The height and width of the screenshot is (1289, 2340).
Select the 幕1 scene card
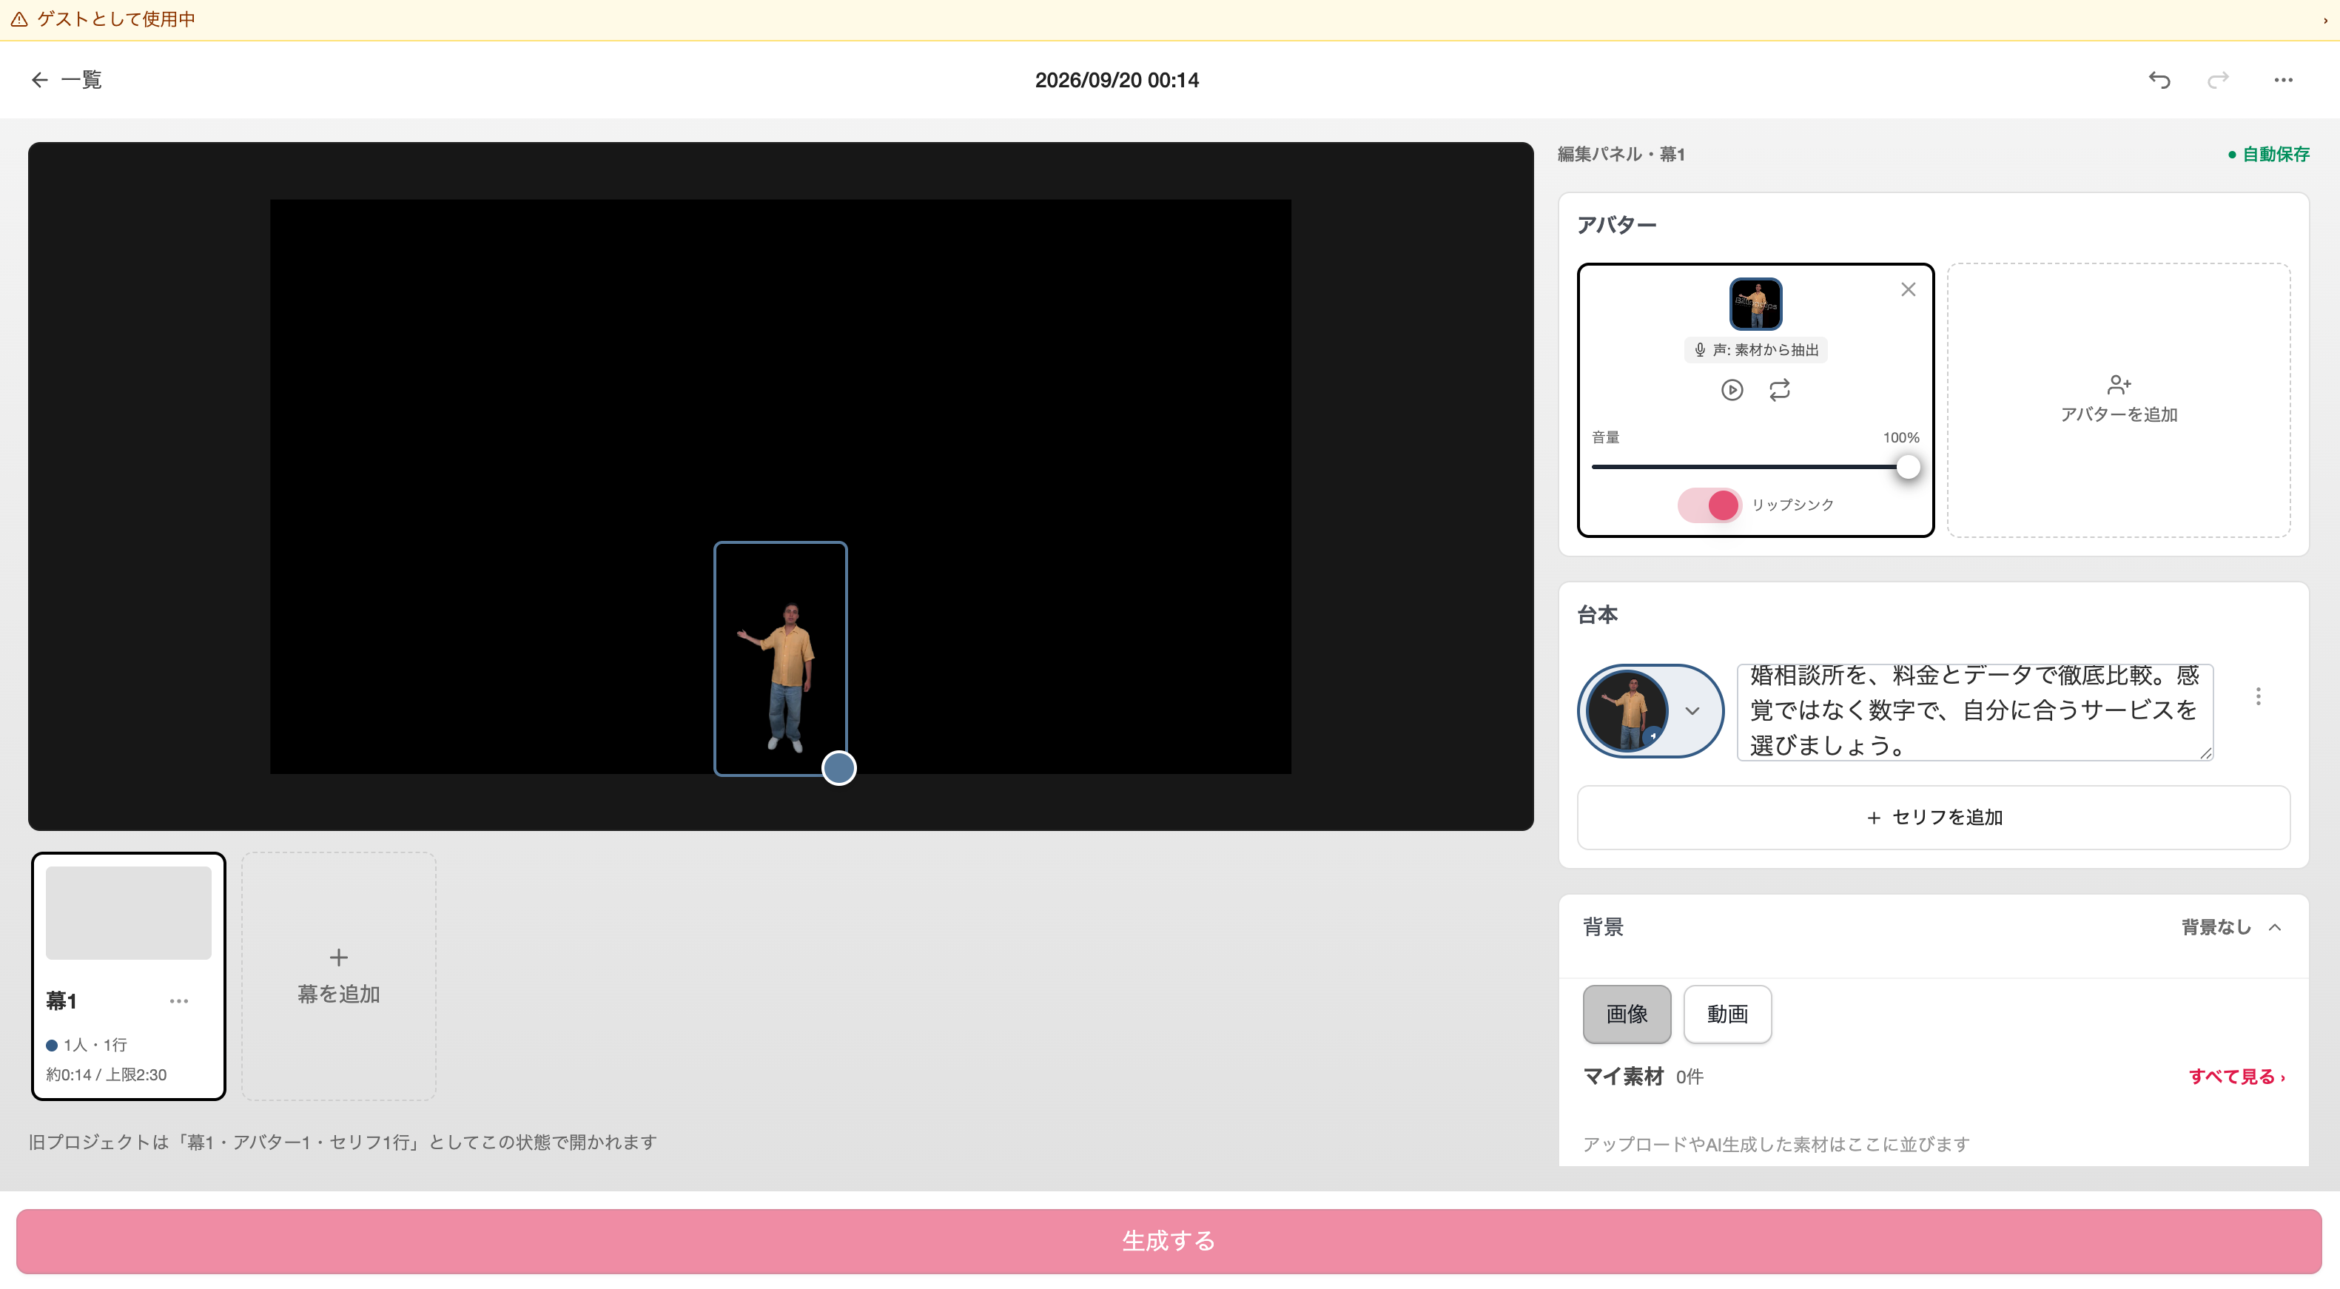[128, 975]
